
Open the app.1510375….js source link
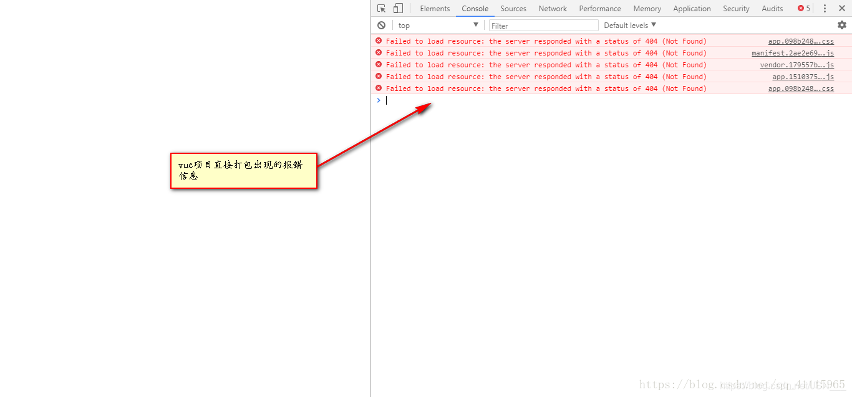tap(803, 77)
